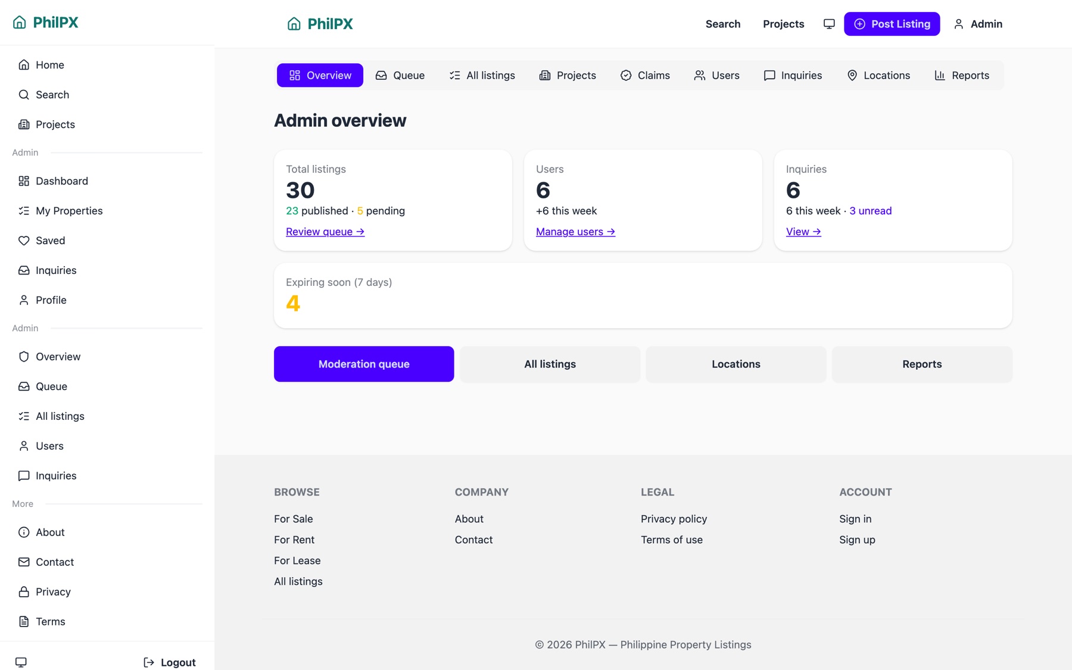Follow the Review queue link

coord(325,232)
